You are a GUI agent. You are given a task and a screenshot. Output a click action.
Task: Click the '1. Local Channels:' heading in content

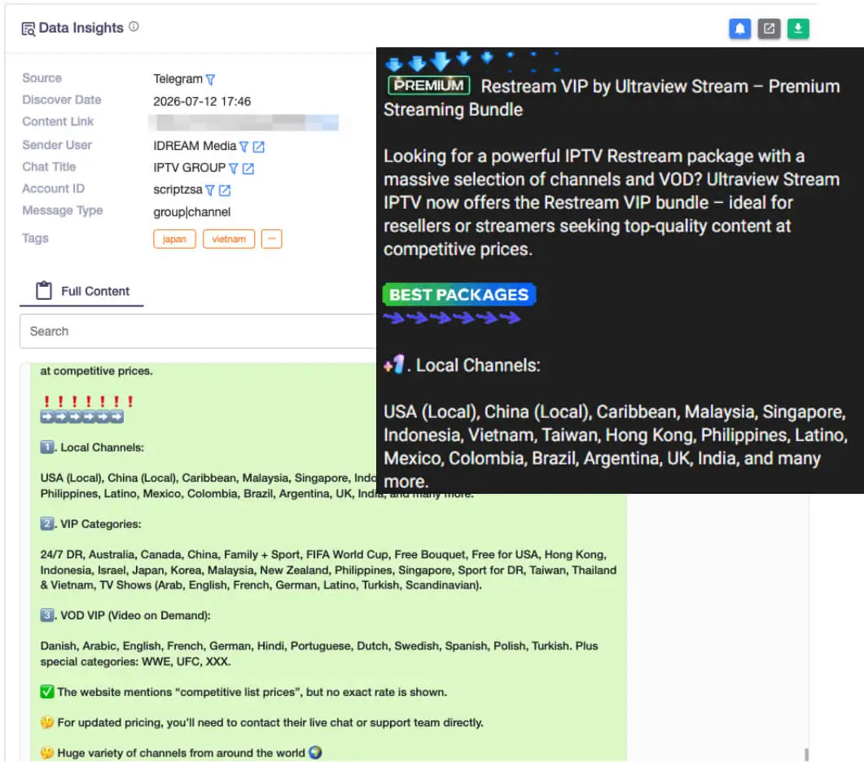coord(92,447)
